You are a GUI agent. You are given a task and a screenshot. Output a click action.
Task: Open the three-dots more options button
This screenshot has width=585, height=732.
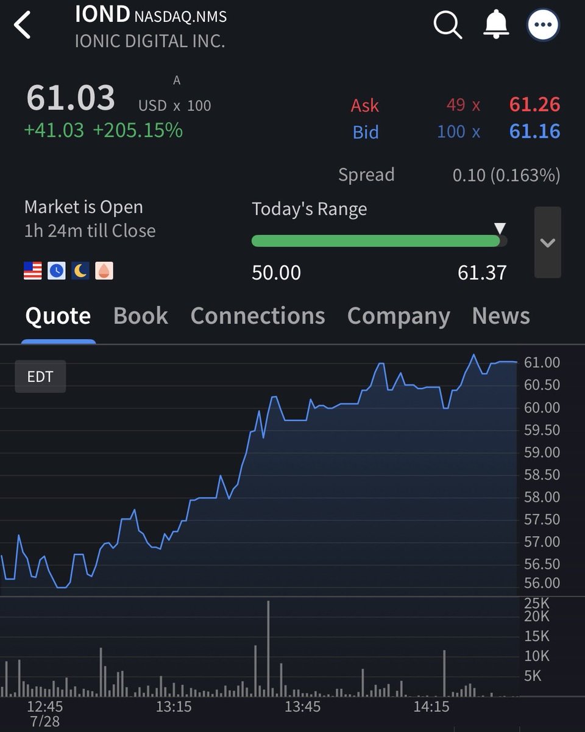(543, 26)
